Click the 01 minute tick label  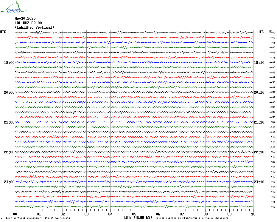point(39,214)
